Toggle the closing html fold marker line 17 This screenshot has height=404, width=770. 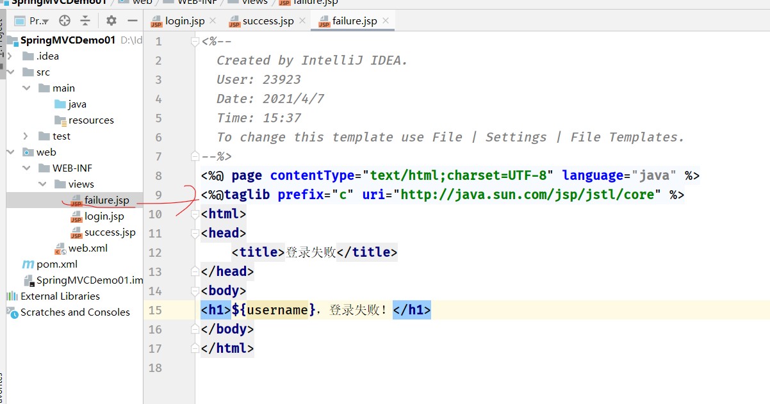pos(195,348)
